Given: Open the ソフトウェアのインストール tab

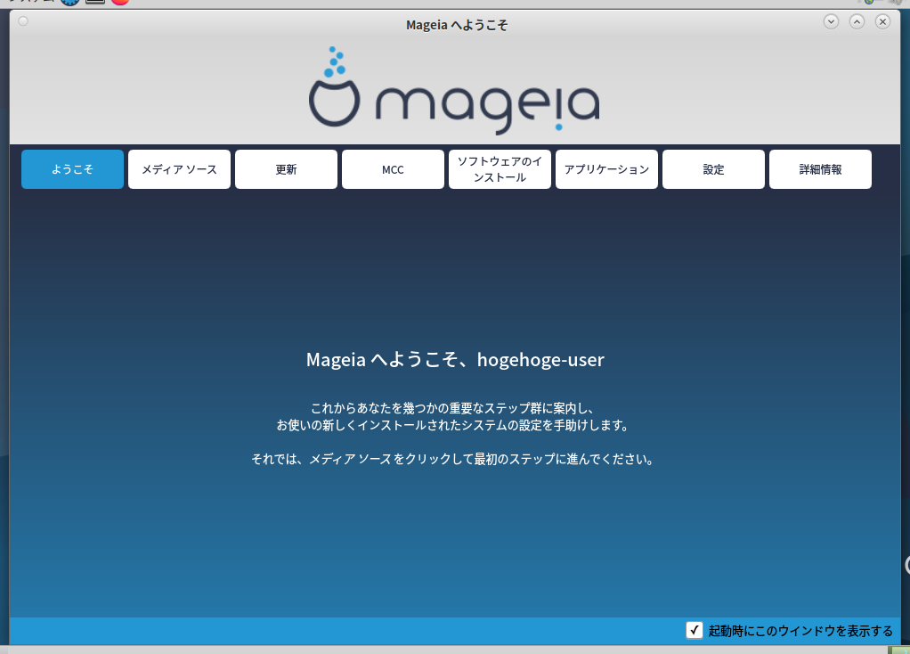Looking at the screenshot, I should (x=500, y=169).
